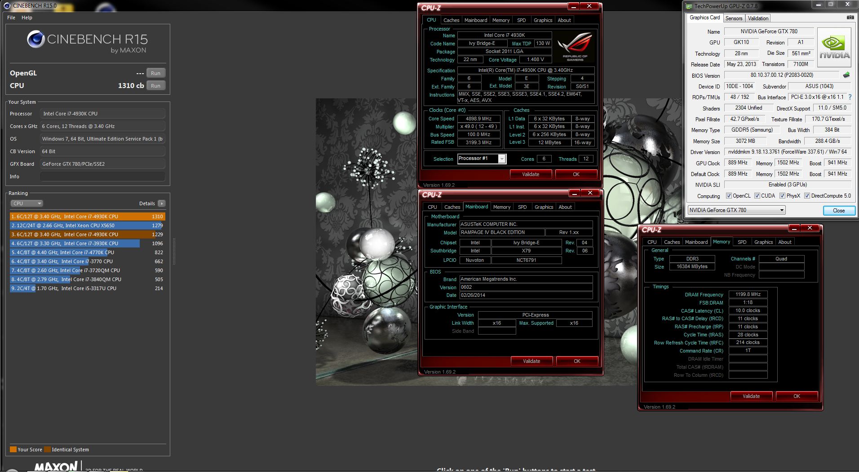Open ranking Details arrow button
The height and width of the screenshot is (472, 859).
tap(162, 203)
